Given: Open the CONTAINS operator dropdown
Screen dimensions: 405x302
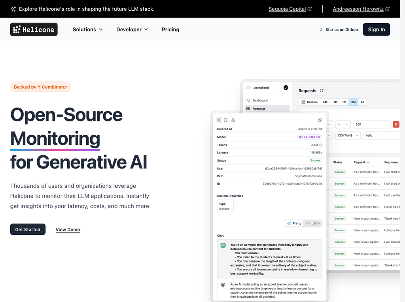Looking at the screenshot, I should [348, 136].
